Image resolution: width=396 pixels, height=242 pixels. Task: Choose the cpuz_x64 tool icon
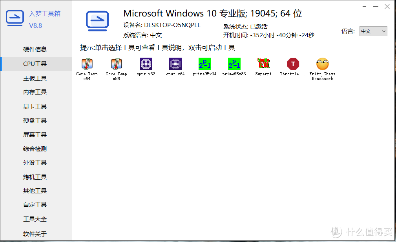pos(175,64)
